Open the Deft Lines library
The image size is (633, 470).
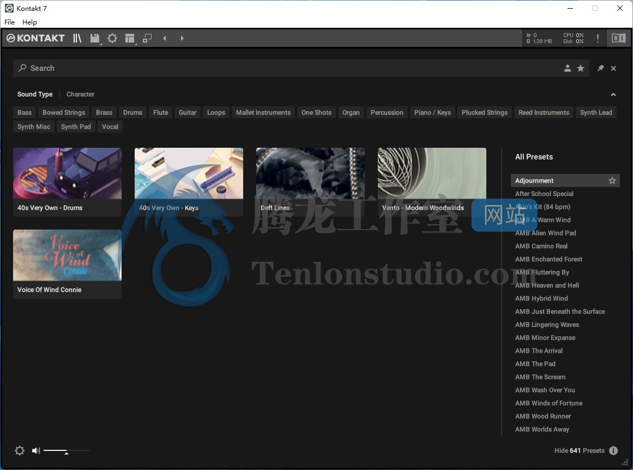(310, 182)
